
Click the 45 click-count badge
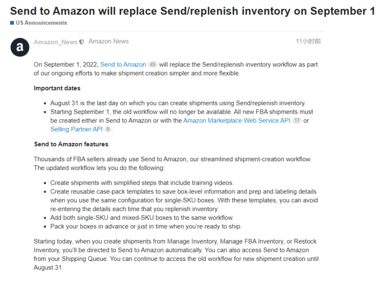(153, 65)
